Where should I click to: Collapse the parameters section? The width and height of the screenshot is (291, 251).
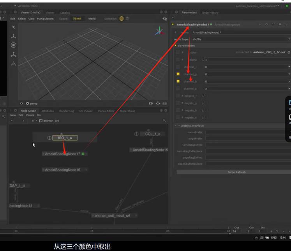point(176,46)
